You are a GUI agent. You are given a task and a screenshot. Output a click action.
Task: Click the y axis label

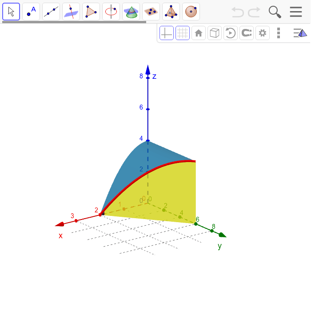pos(219,246)
